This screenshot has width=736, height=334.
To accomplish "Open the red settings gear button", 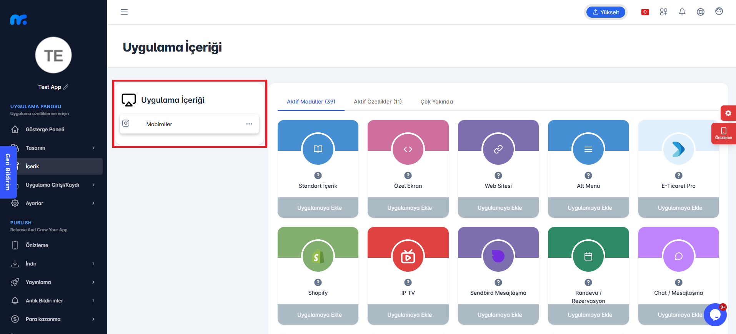I will pos(728,113).
